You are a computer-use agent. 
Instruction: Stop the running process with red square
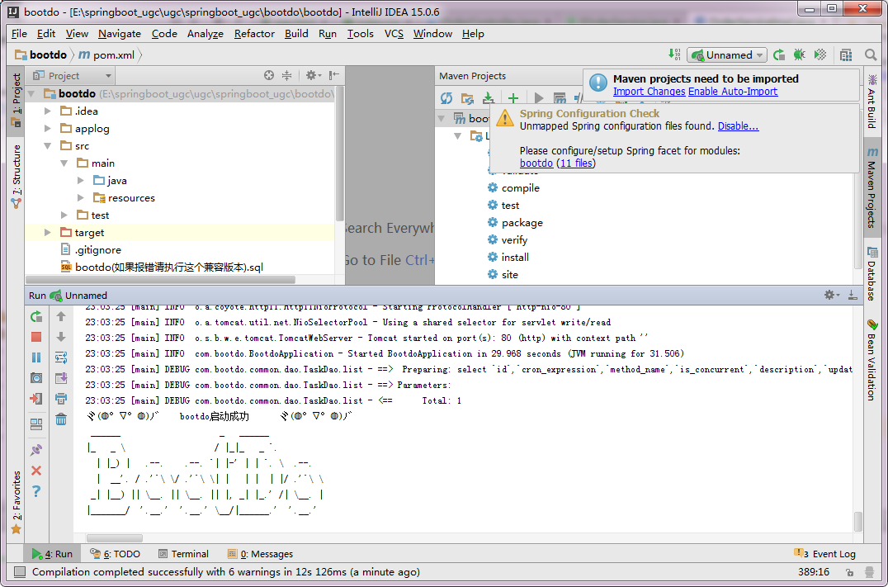coord(36,337)
